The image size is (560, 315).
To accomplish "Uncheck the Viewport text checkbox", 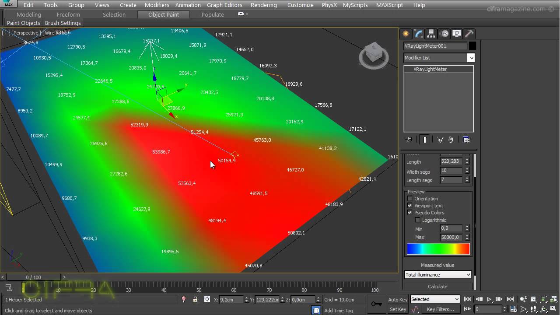I will coord(410,206).
